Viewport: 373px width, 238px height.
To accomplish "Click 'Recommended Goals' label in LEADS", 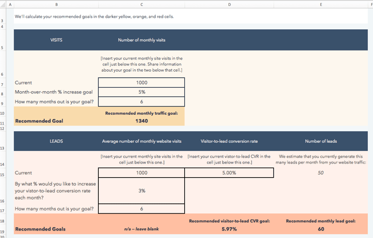I will (x=40, y=229).
